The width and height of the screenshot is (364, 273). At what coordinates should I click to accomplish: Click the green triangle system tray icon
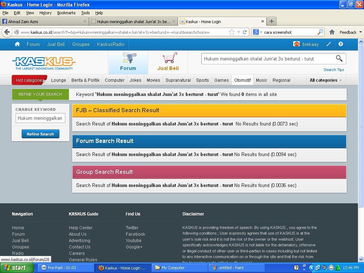pyautogui.click(x=338, y=268)
